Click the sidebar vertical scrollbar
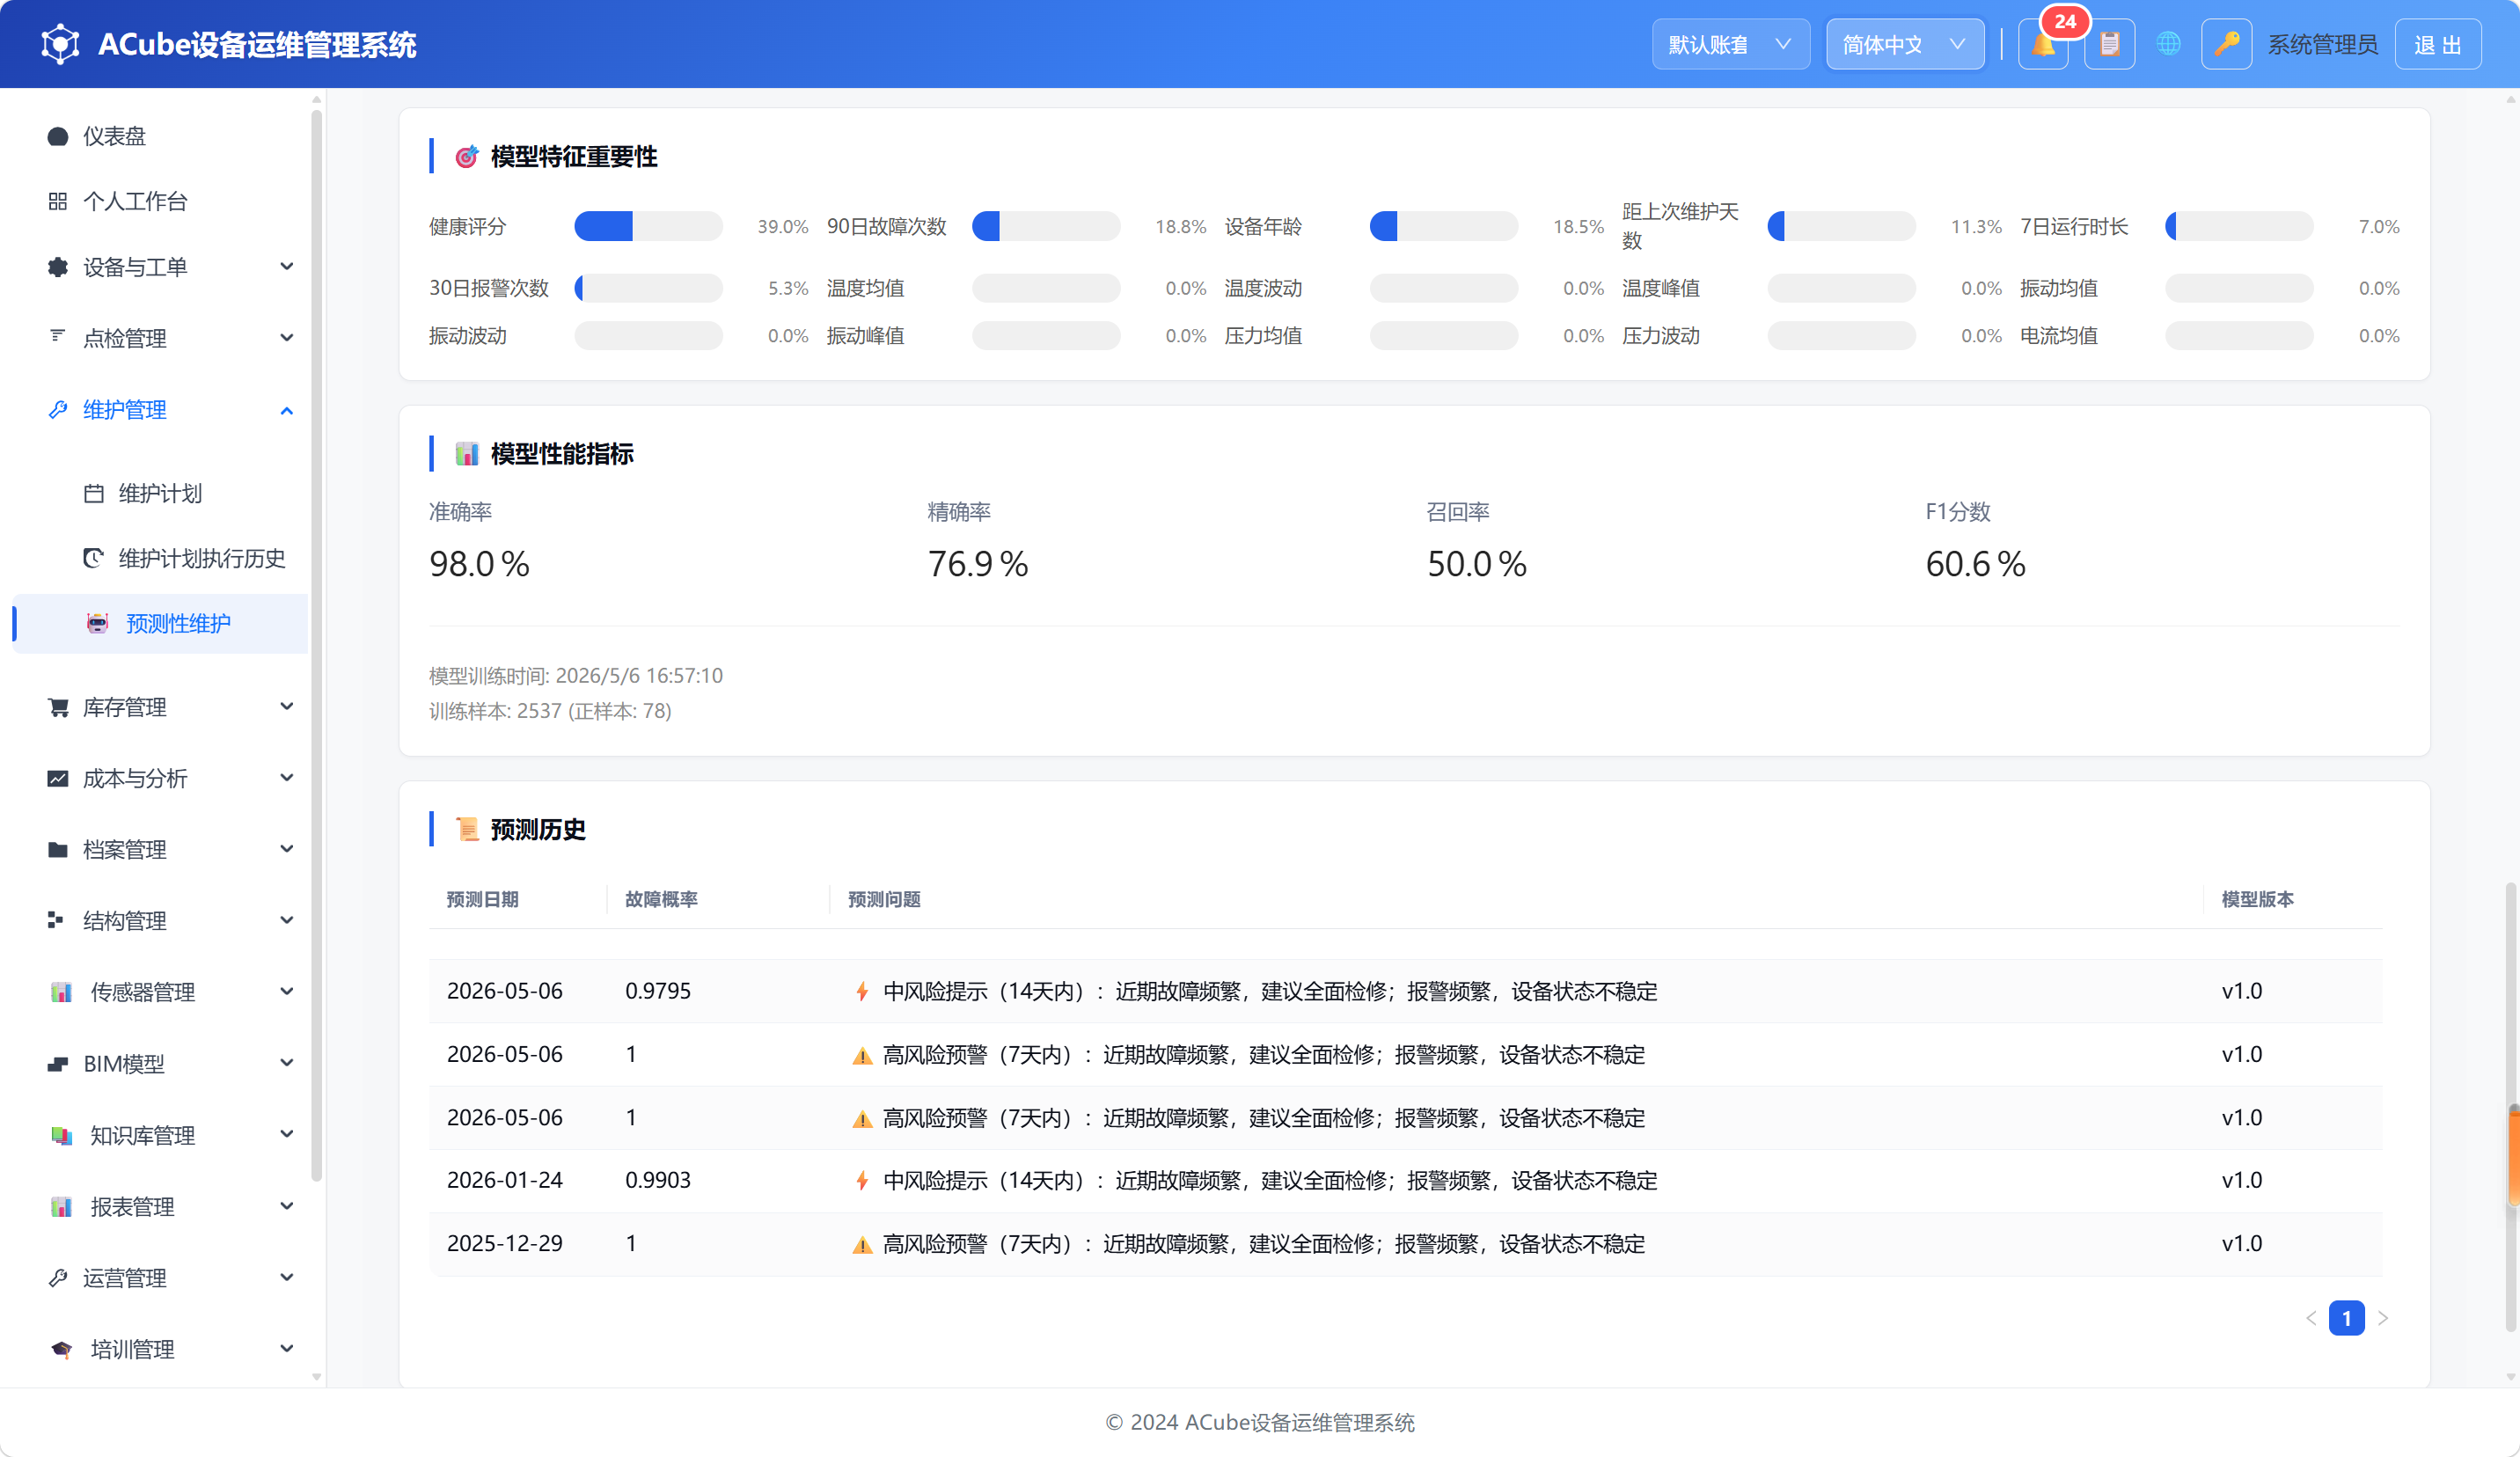The height and width of the screenshot is (1457, 2520). coord(317,645)
